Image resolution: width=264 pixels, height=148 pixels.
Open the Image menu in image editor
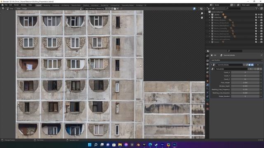(x=25, y=9)
